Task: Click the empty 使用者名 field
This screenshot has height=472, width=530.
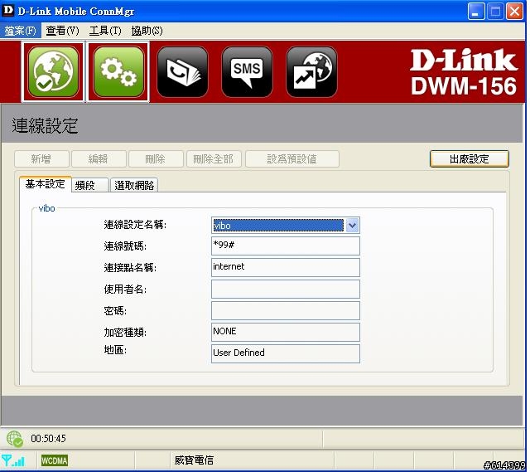Action: pyautogui.click(x=286, y=290)
